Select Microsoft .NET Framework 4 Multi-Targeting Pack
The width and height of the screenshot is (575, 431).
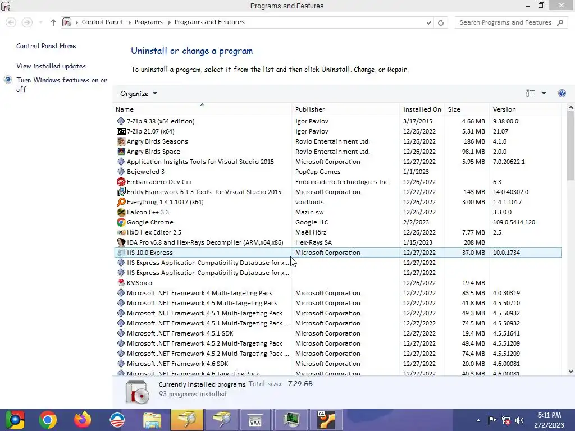coord(337,293)
